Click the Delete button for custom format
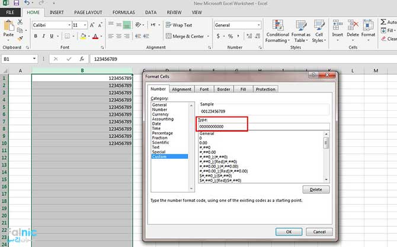 coord(315,190)
